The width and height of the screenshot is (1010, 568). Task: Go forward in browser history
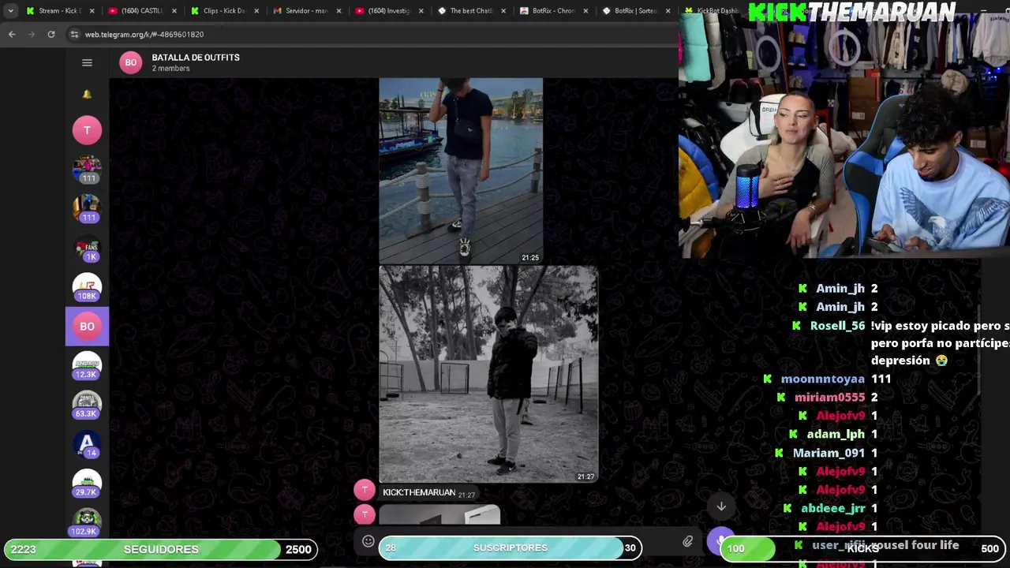click(32, 35)
